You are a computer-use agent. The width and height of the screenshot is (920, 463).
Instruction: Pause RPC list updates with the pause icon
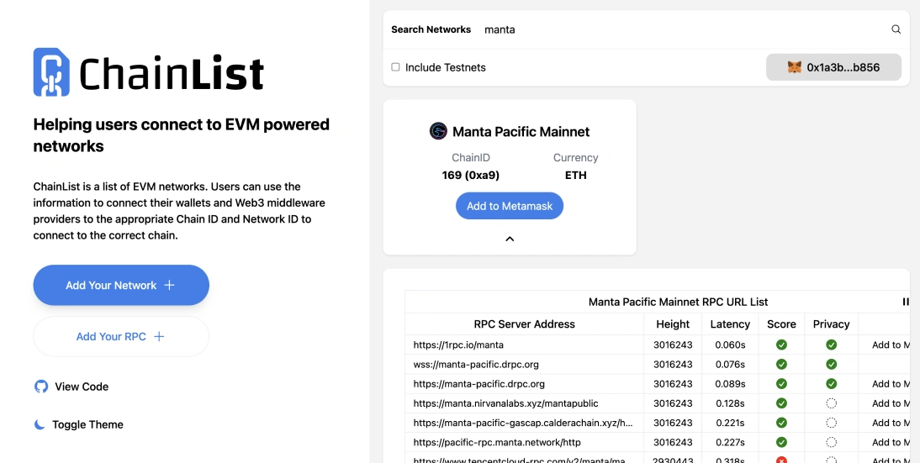(906, 302)
